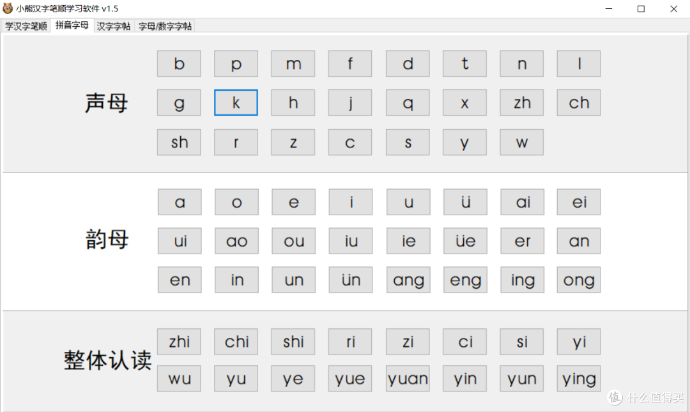Click the whole-syllable 'yuan' button
Viewport: 690px width, 412px height.
[408, 379]
